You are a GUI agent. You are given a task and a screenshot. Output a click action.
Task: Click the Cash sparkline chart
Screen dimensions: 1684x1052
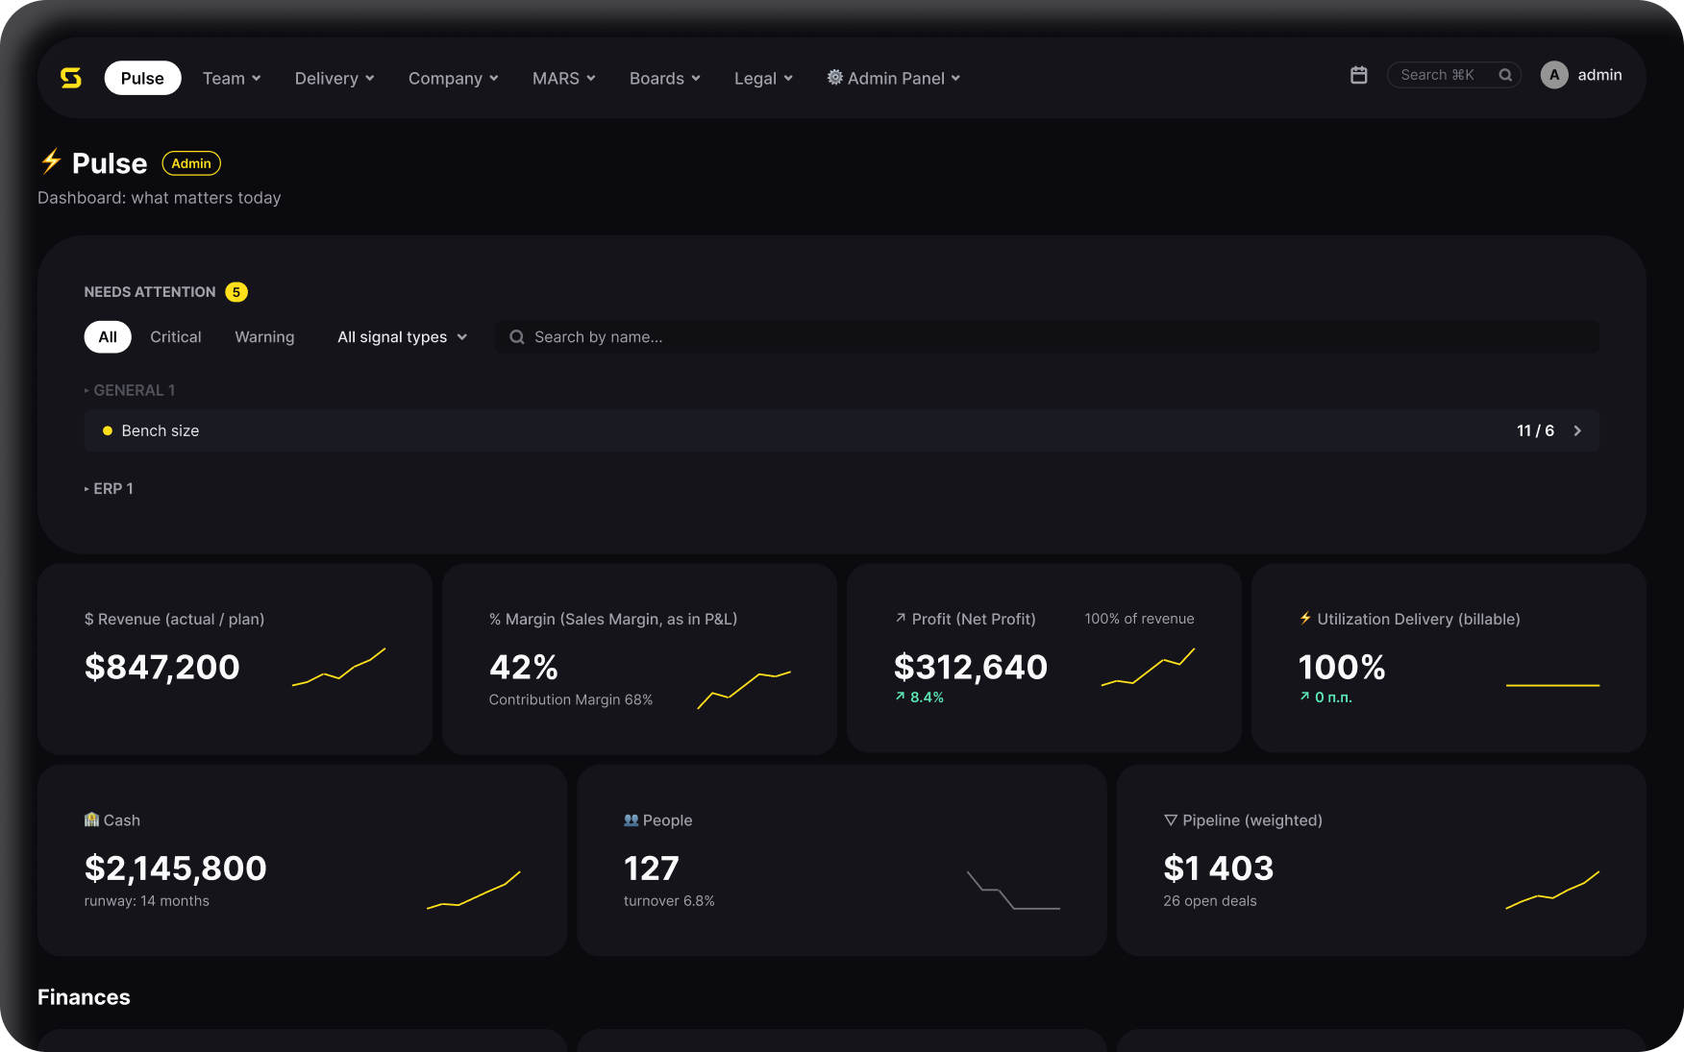(474, 890)
